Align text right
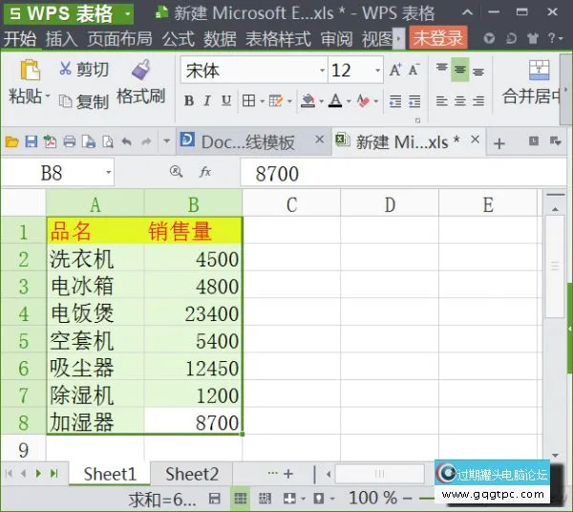 478,101
